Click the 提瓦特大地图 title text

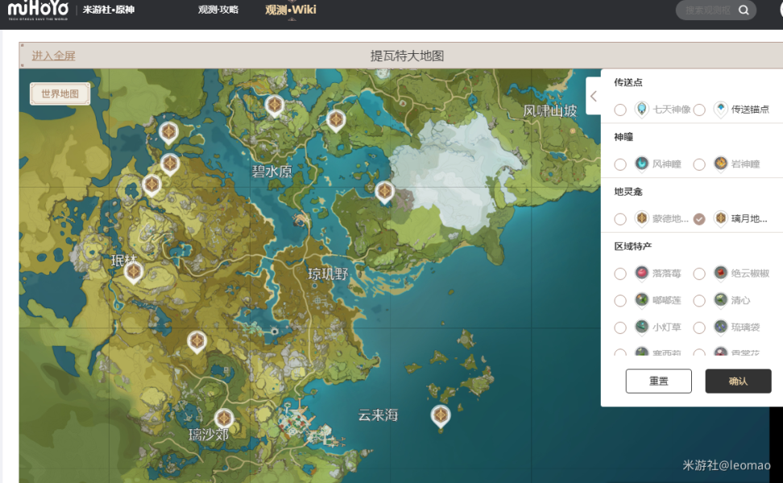(x=407, y=56)
